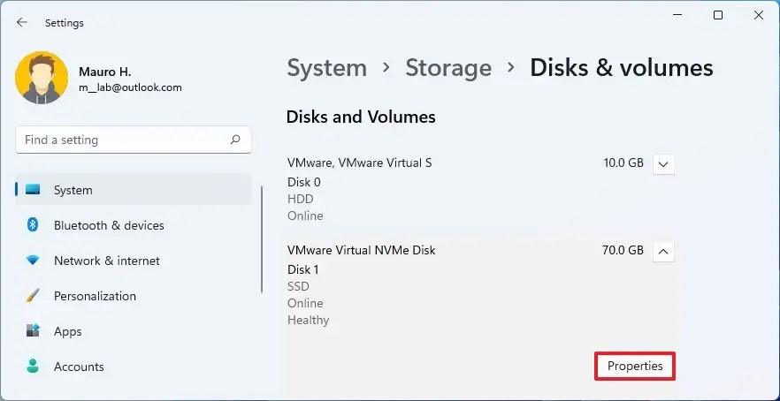Click the Healthy status text
This screenshot has width=780, height=401.
point(309,320)
